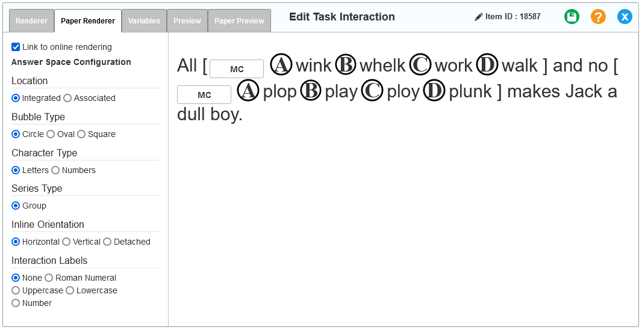
Task: Click the text dull boy.
Action: point(210,115)
